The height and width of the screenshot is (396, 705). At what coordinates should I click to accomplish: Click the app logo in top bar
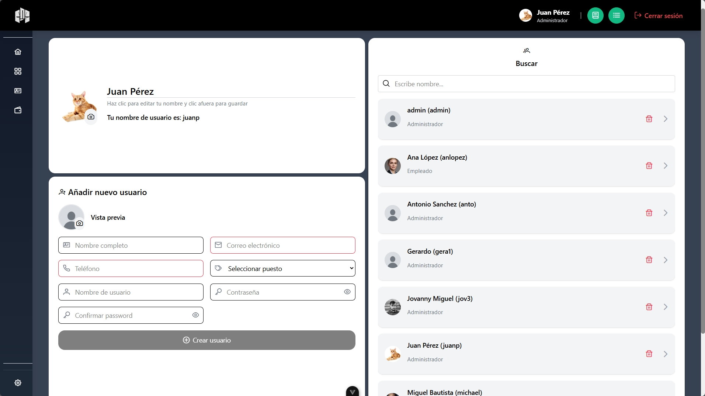tap(22, 15)
